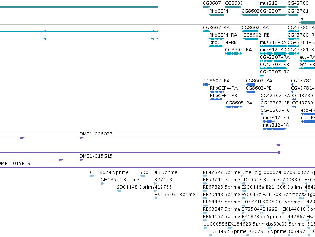Click EST RE67828.5prime

pos(205,191)
